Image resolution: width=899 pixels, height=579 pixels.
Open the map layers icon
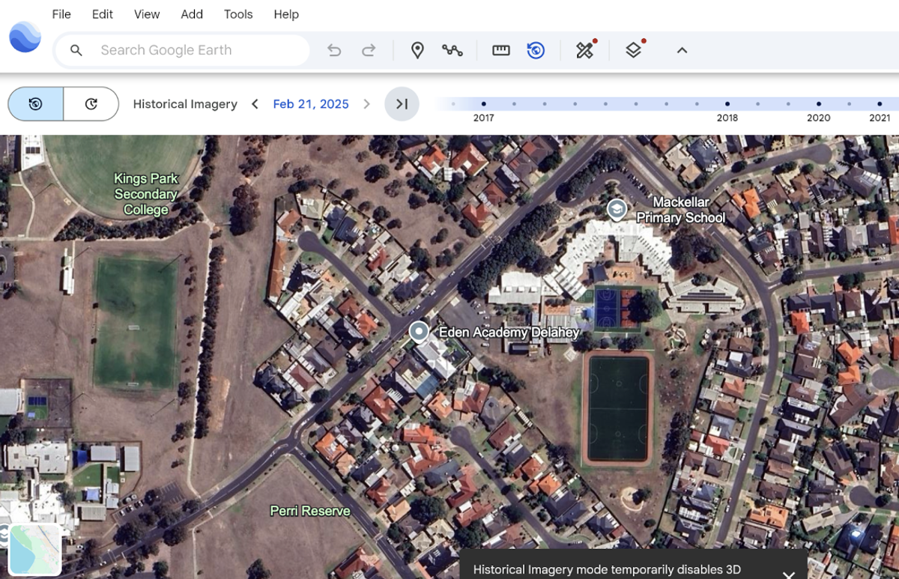(634, 50)
